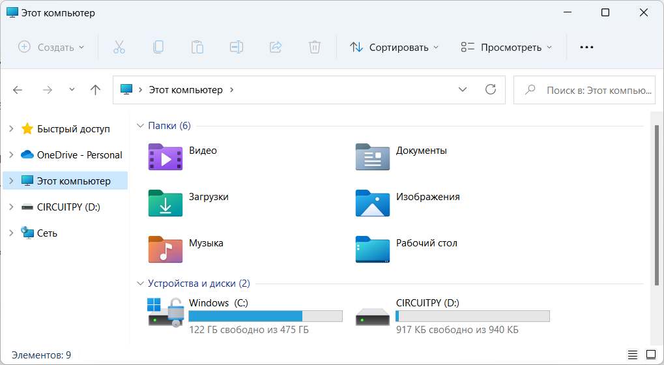Screen dimensions: 664x365
Task: Click text 122 ГБ свободно из 475 ГБ
Action: (x=249, y=329)
